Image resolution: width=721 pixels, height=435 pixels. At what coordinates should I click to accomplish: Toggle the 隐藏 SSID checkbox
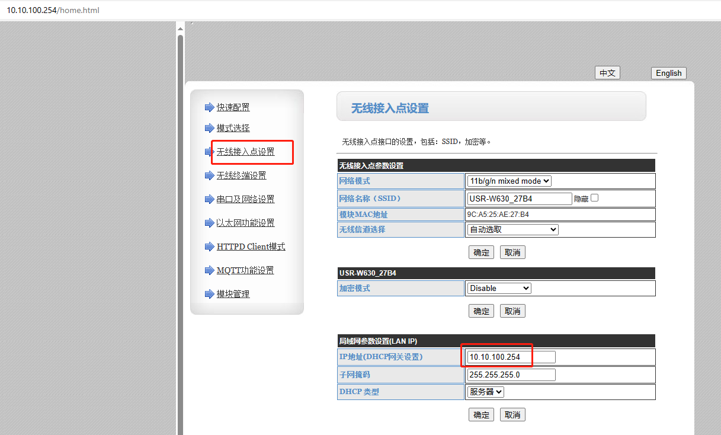594,198
